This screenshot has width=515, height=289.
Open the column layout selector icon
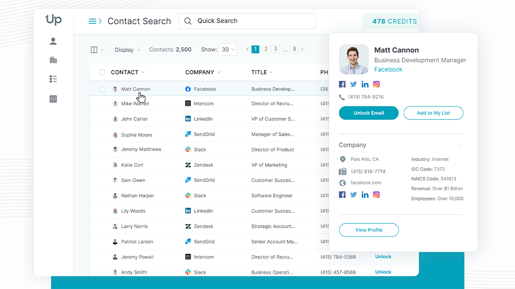pyautogui.click(x=94, y=50)
